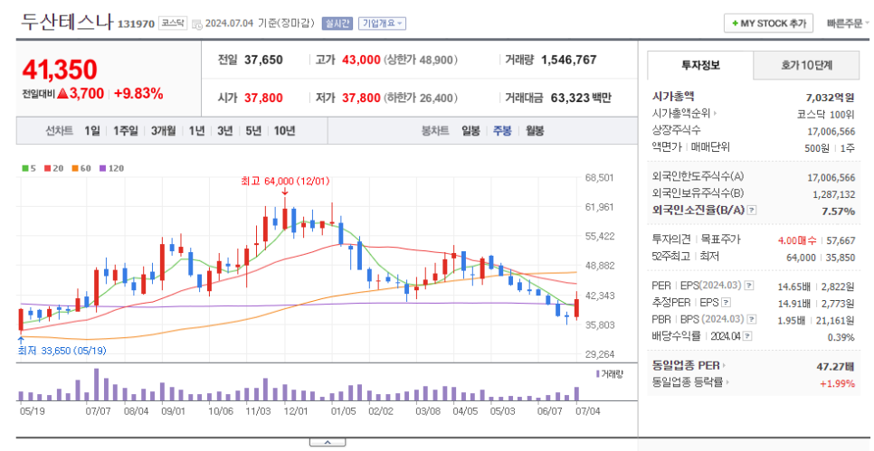Image resolution: width=874 pixels, height=451 pixels.
Task: Click the target price 57,667
Action: click(x=841, y=240)
